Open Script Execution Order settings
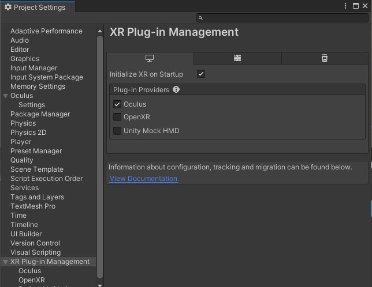Image resolution: width=372 pixels, height=287 pixels. (x=46, y=179)
